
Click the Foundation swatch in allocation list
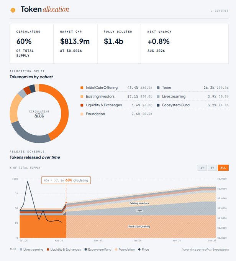(x=82, y=114)
